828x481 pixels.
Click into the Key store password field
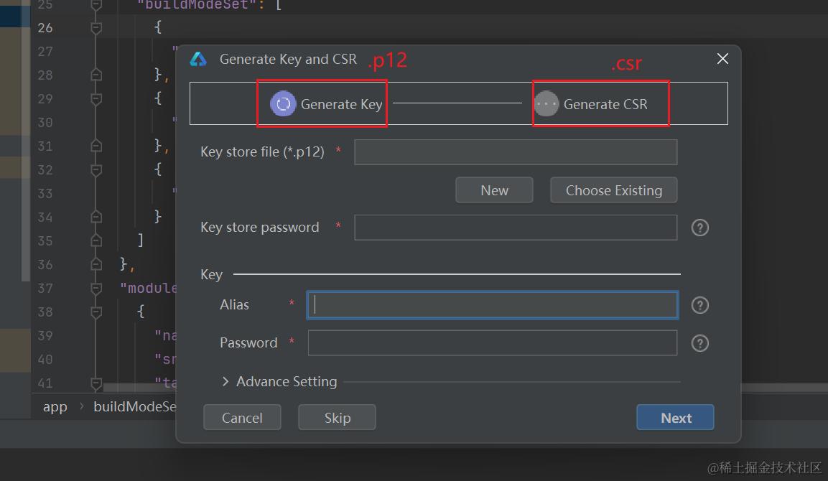pyautogui.click(x=515, y=228)
